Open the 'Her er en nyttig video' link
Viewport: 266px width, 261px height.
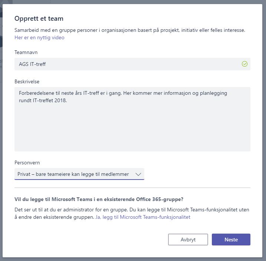click(x=39, y=37)
